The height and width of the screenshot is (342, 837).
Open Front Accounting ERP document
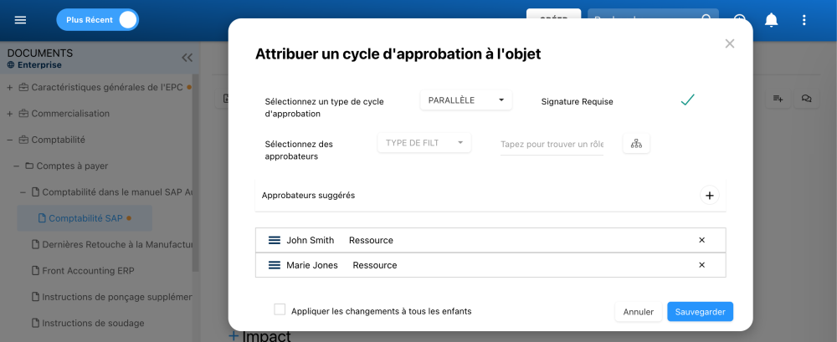point(88,270)
